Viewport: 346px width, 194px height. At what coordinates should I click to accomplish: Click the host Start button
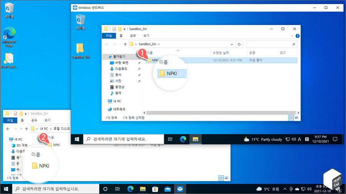click(x=6, y=189)
